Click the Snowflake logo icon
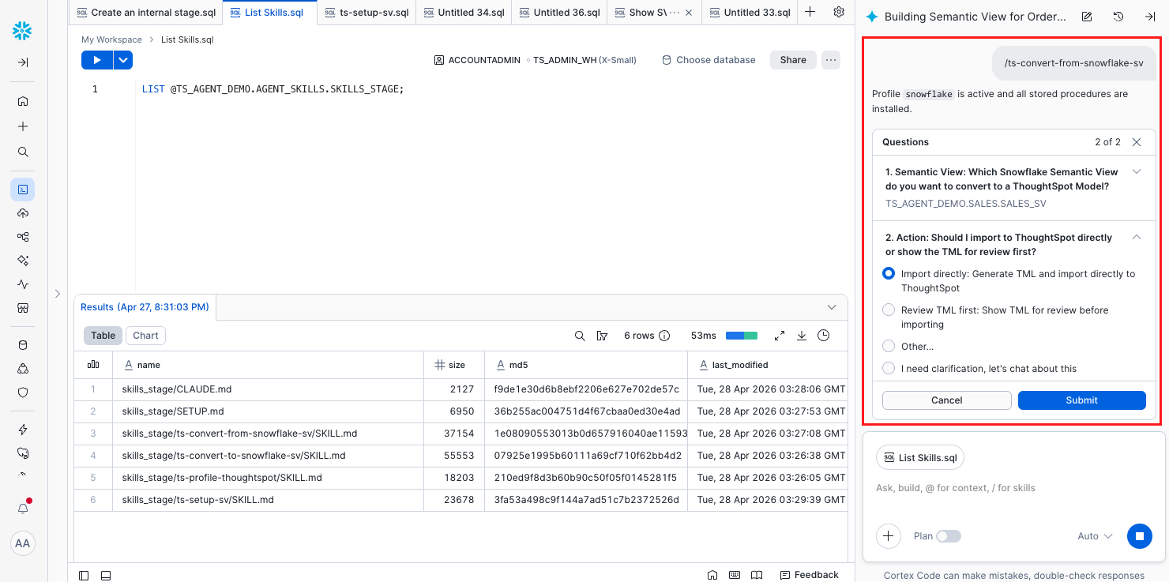Viewport: 1169px width, 582px height. pos(22,31)
